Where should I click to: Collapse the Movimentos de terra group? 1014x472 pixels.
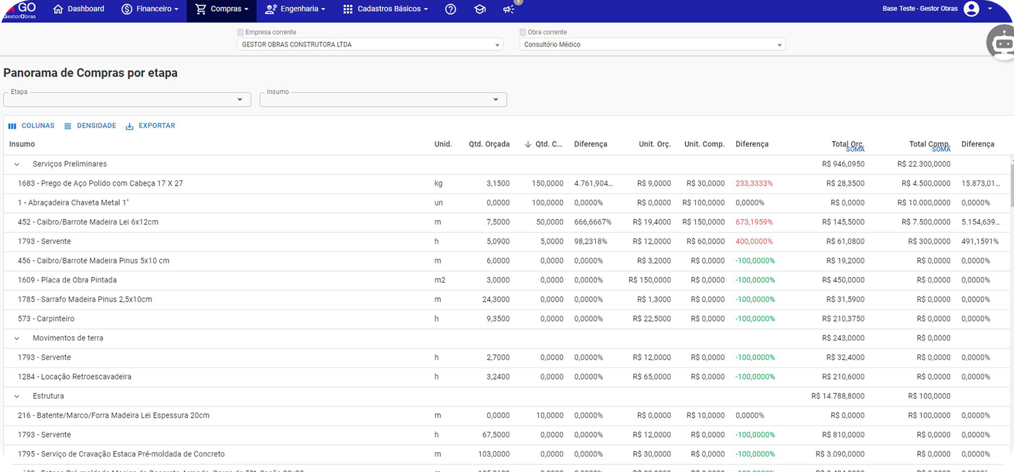(x=17, y=339)
